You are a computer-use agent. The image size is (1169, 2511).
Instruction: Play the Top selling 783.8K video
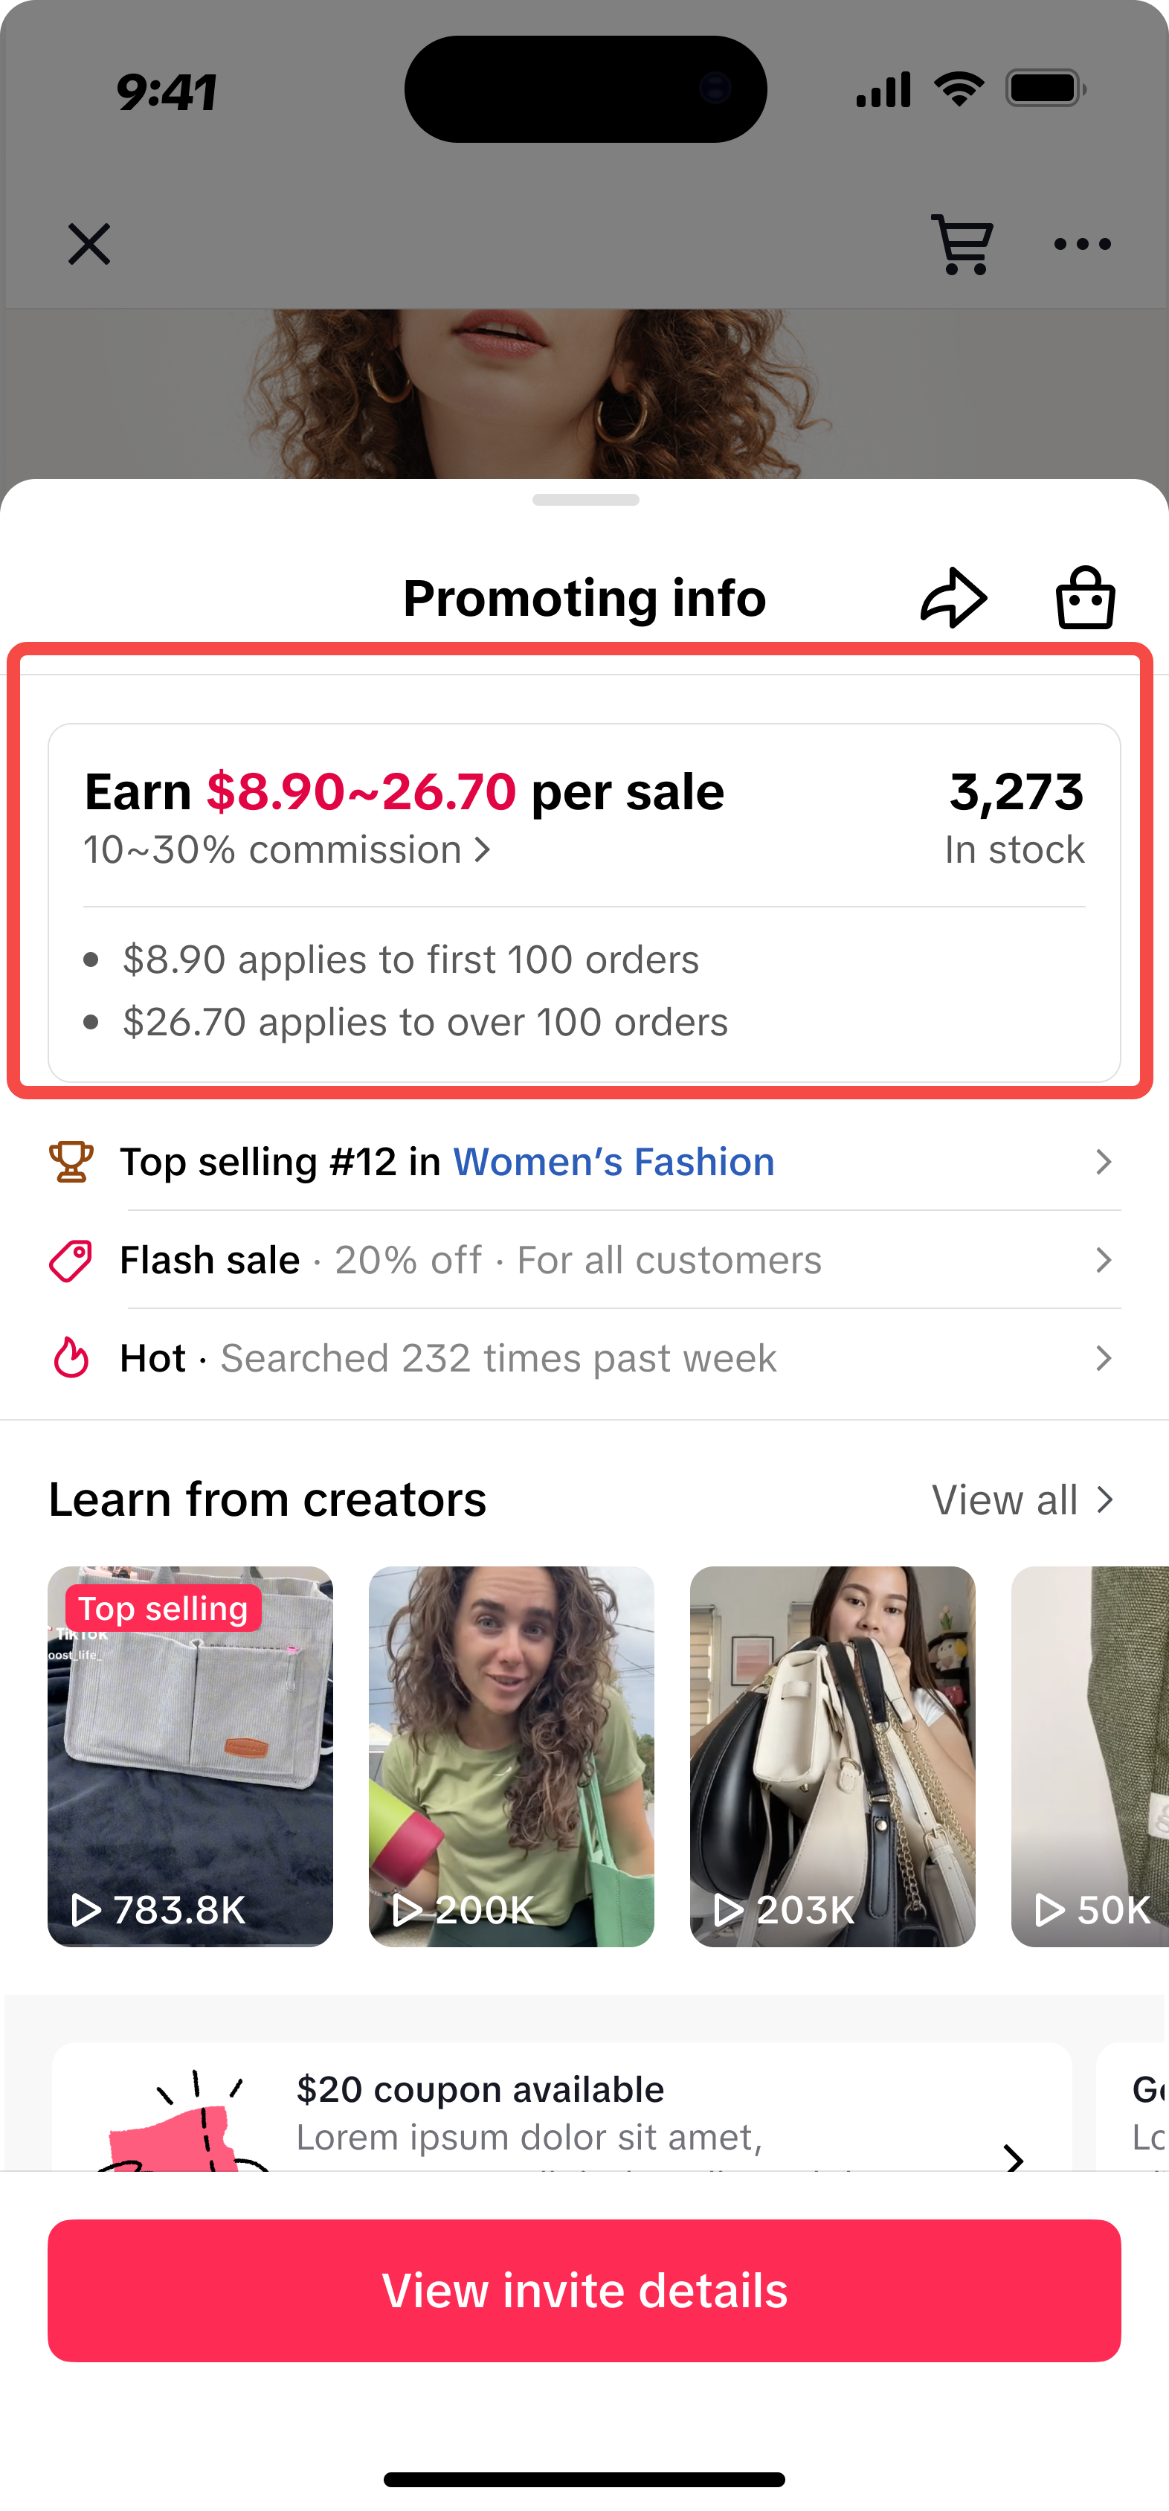[x=190, y=1757]
